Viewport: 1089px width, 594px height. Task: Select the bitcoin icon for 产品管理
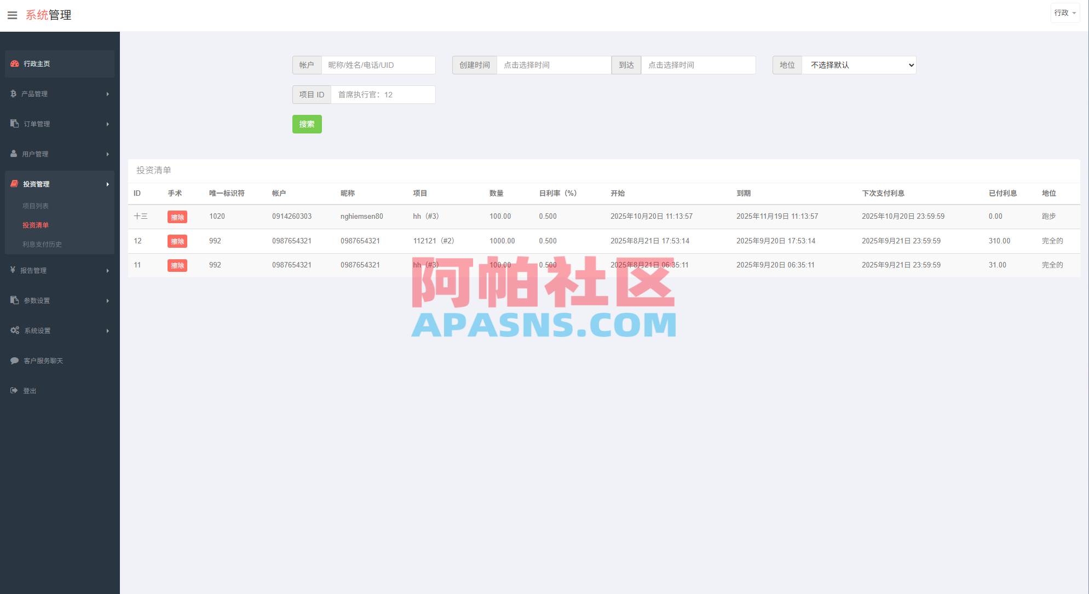pos(14,94)
